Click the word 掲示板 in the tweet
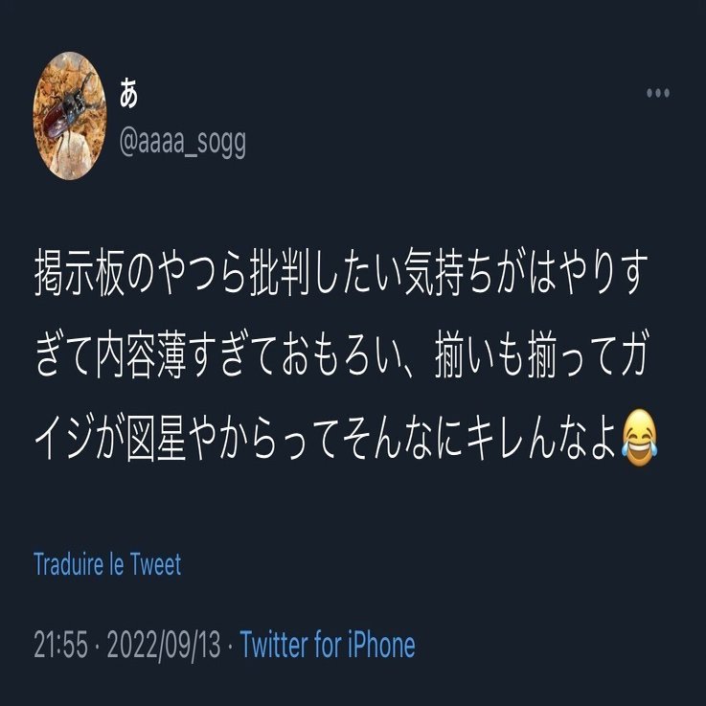This screenshot has width=706, height=706. pos(80,272)
